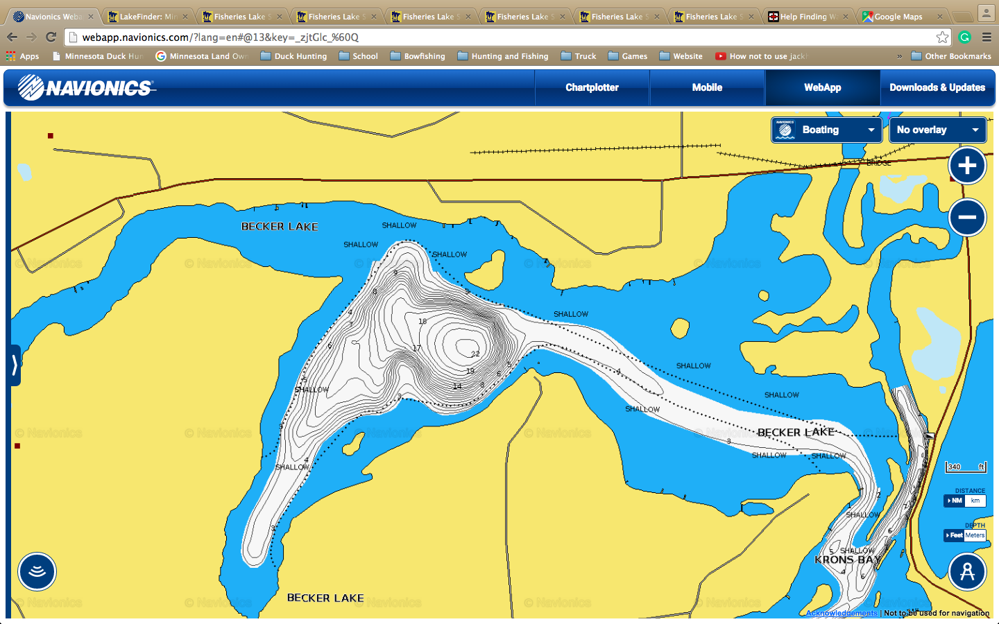999x624 pixels.
Task: Switch distance units to km
Action: (x=975, y=501)
